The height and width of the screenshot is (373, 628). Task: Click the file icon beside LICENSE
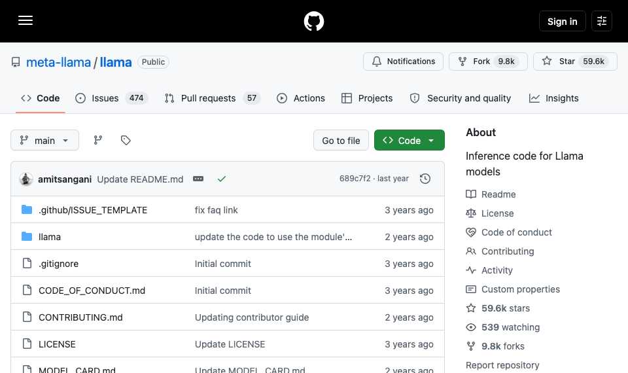[27, 344]
